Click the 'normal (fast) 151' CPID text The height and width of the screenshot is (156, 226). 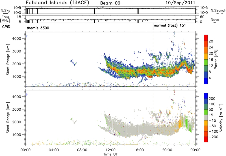170,26
